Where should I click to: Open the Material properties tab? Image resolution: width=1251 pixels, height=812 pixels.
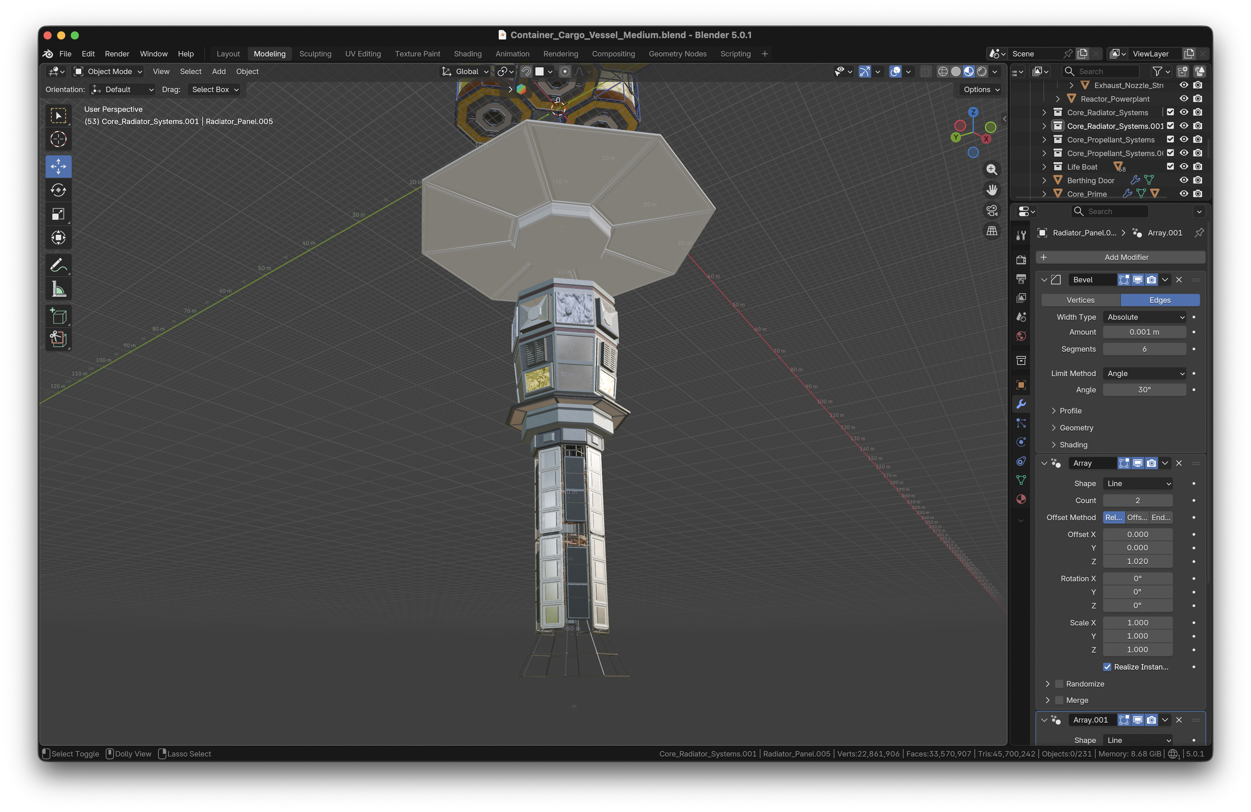pos(1021,499)
